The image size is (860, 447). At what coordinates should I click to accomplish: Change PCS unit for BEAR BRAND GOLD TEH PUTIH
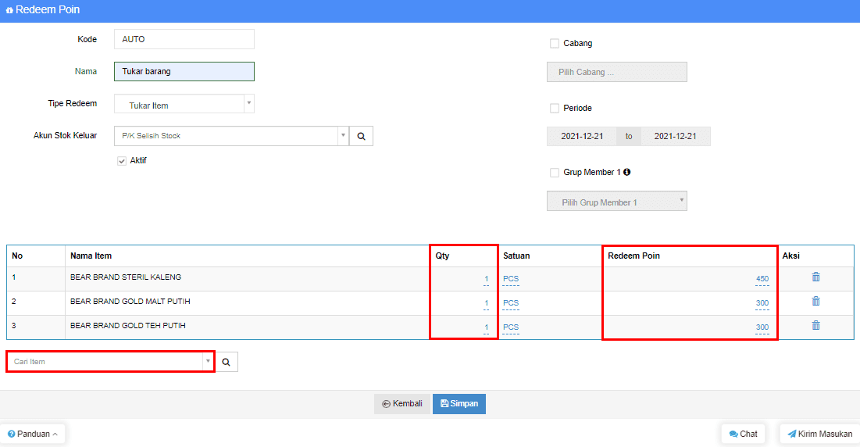tap(511, 327)
